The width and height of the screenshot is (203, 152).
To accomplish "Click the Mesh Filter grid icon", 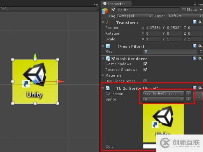I will [x=108, y=46].
